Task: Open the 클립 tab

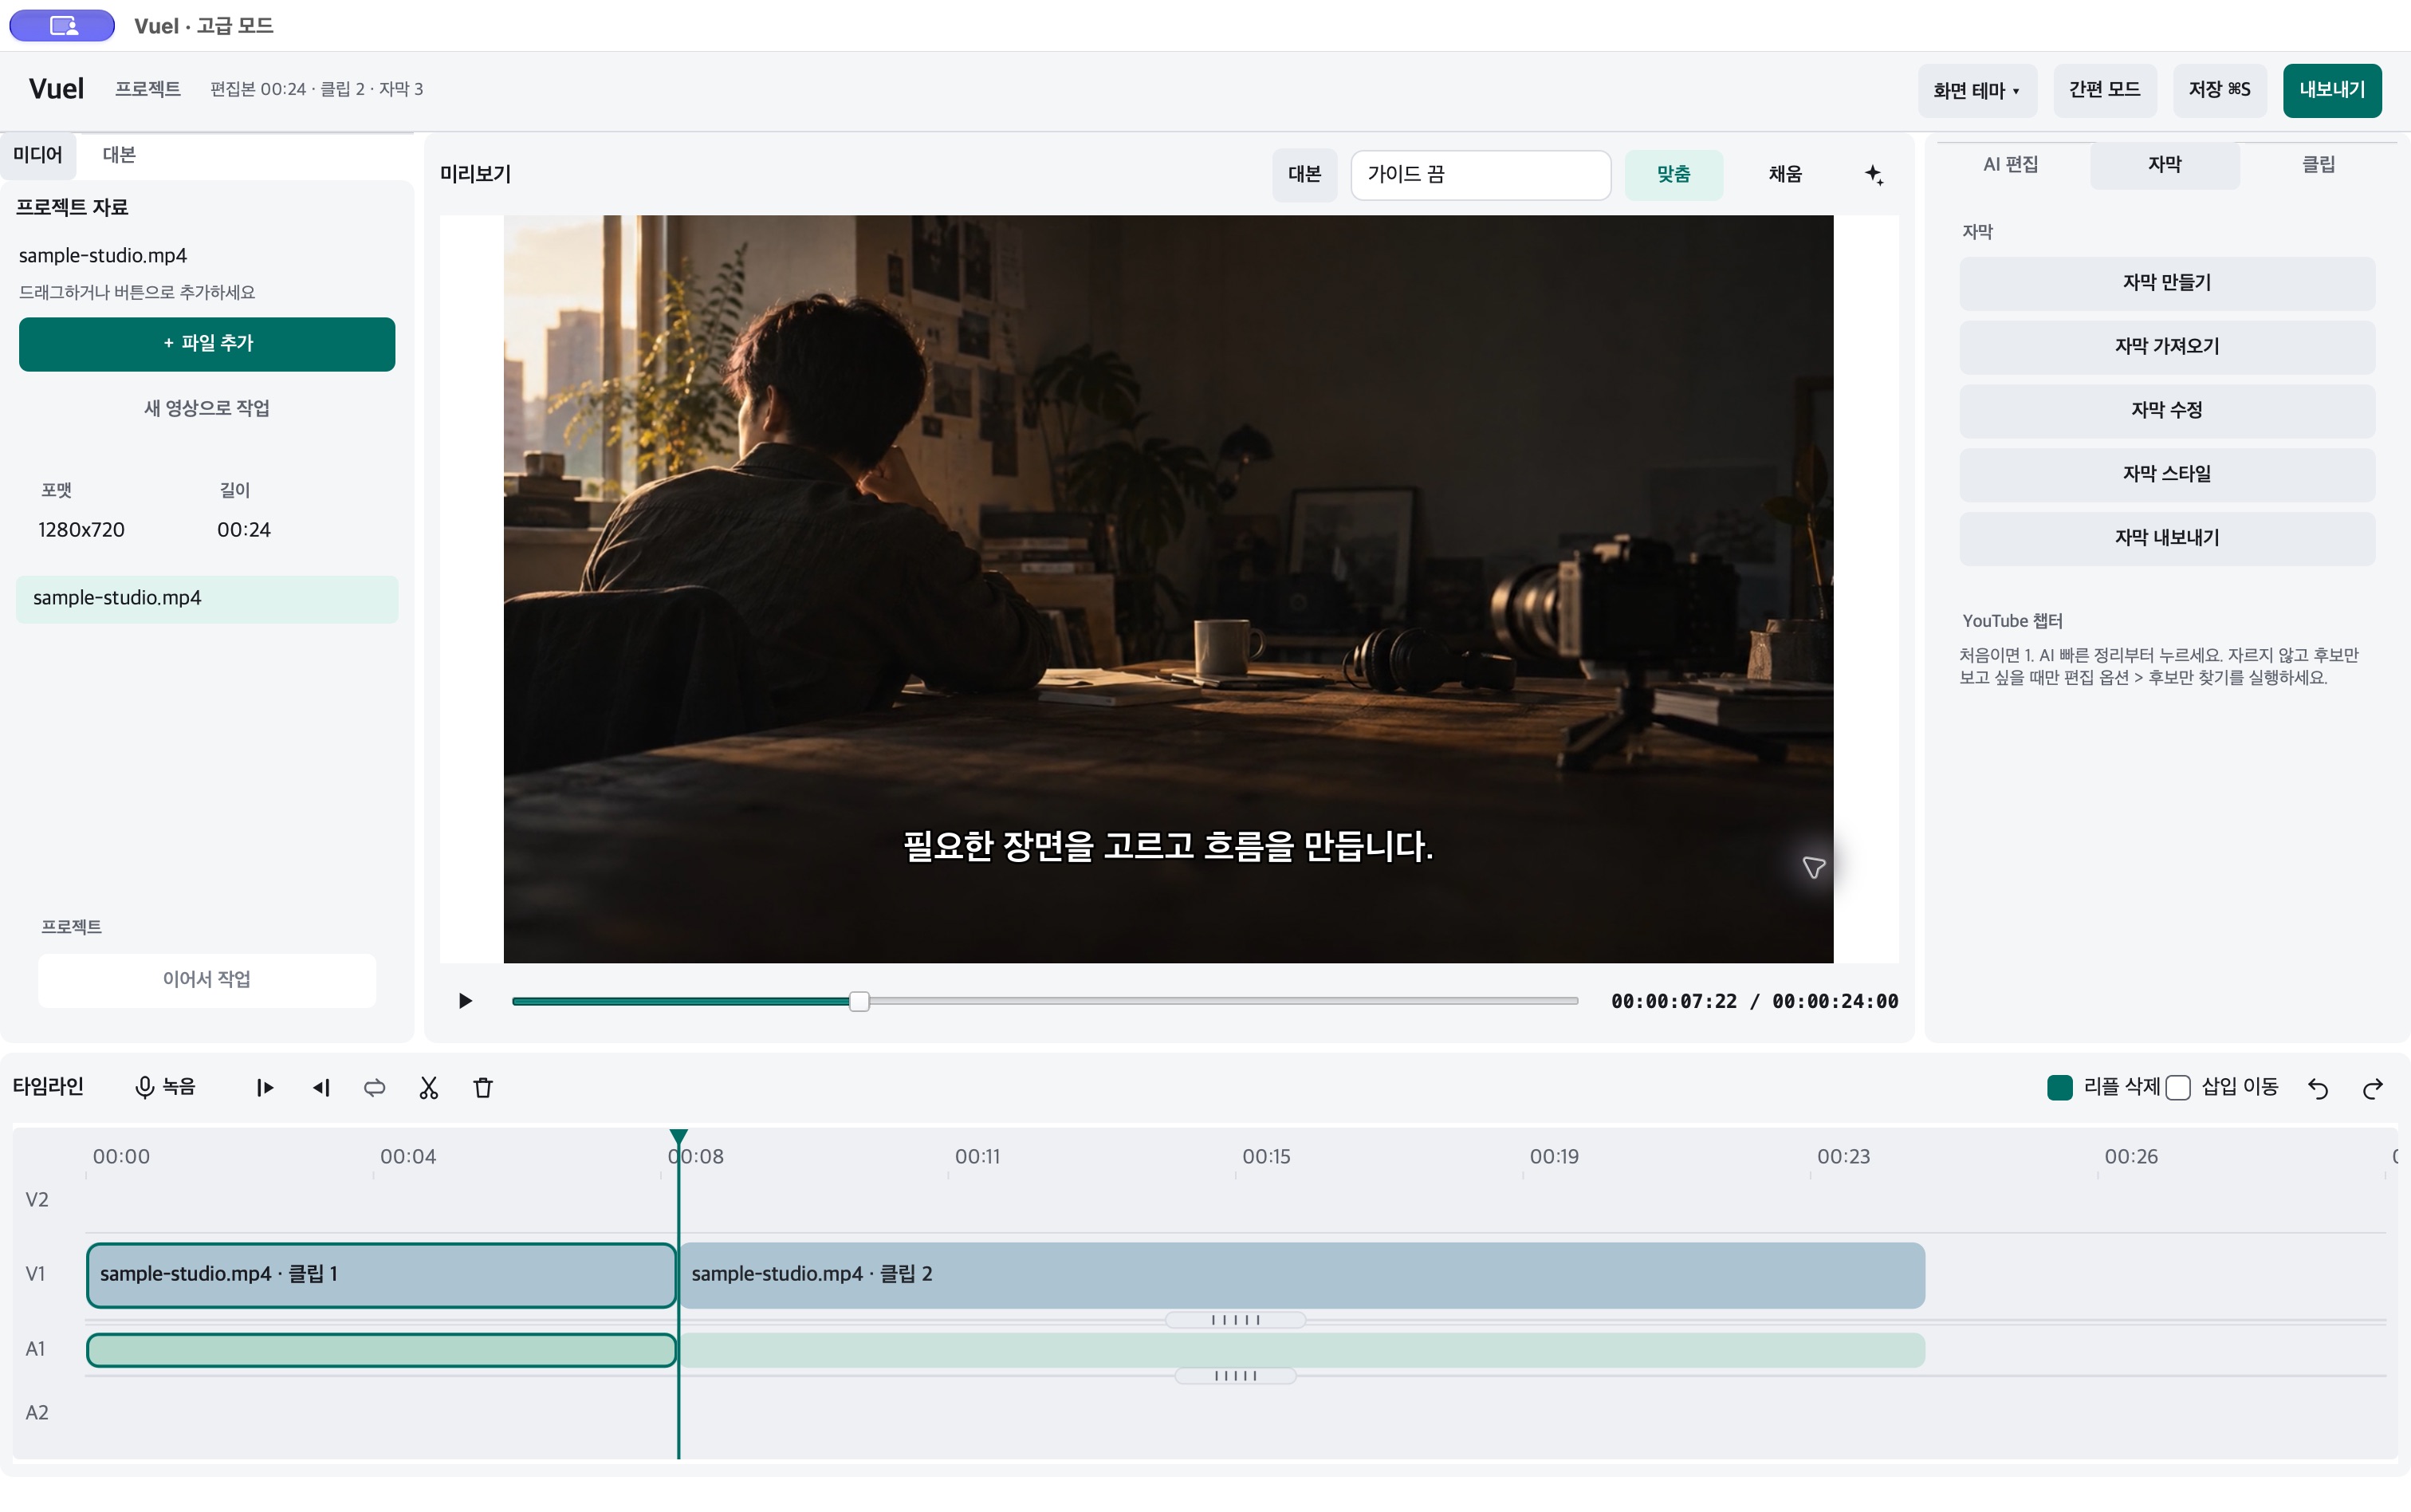Action: tap(2318, 165)
